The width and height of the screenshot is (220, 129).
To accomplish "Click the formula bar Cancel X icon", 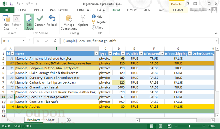I will tap(38, 41).
